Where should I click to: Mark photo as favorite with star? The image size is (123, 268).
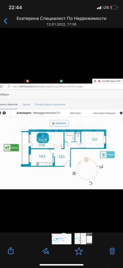[x=79, y=251]
